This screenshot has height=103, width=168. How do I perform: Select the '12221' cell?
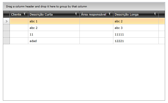[136, 41]
